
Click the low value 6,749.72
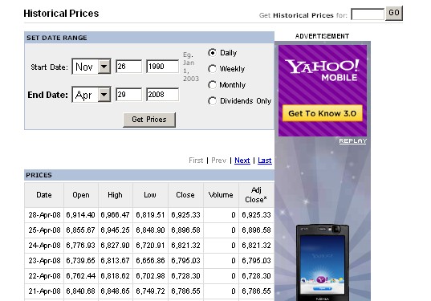[150, 291]
